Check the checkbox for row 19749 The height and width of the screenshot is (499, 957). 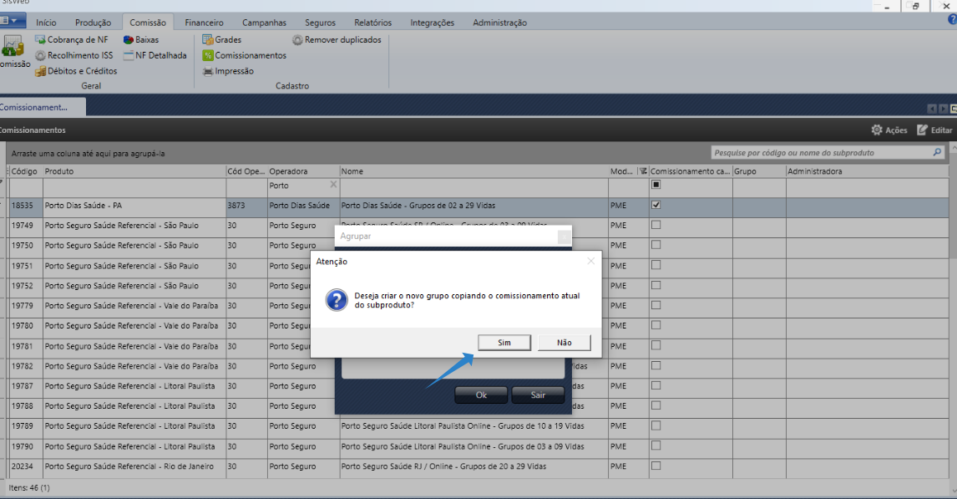[656, 225]
